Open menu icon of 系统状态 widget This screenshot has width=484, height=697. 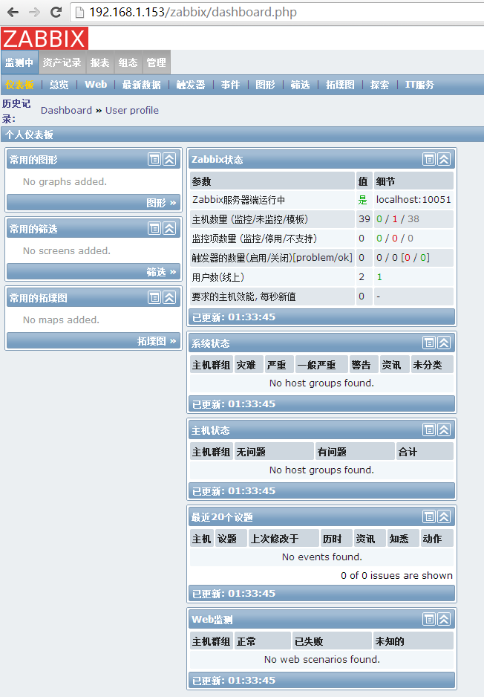pyautogui.click(x=429, y=343)
